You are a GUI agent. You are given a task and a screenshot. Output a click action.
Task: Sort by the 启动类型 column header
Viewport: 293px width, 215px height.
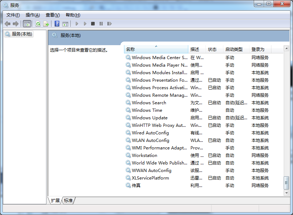236,49
